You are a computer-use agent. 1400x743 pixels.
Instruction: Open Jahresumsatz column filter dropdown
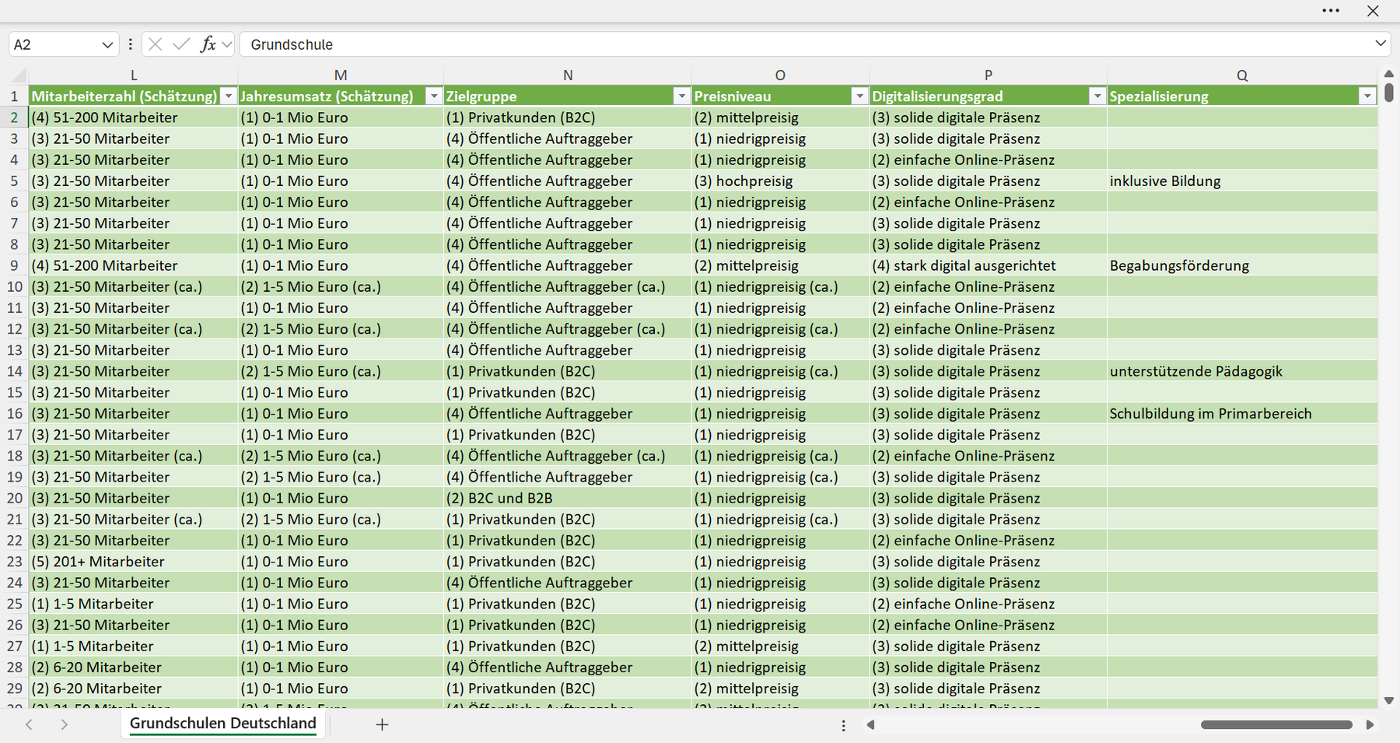[434, 96]
